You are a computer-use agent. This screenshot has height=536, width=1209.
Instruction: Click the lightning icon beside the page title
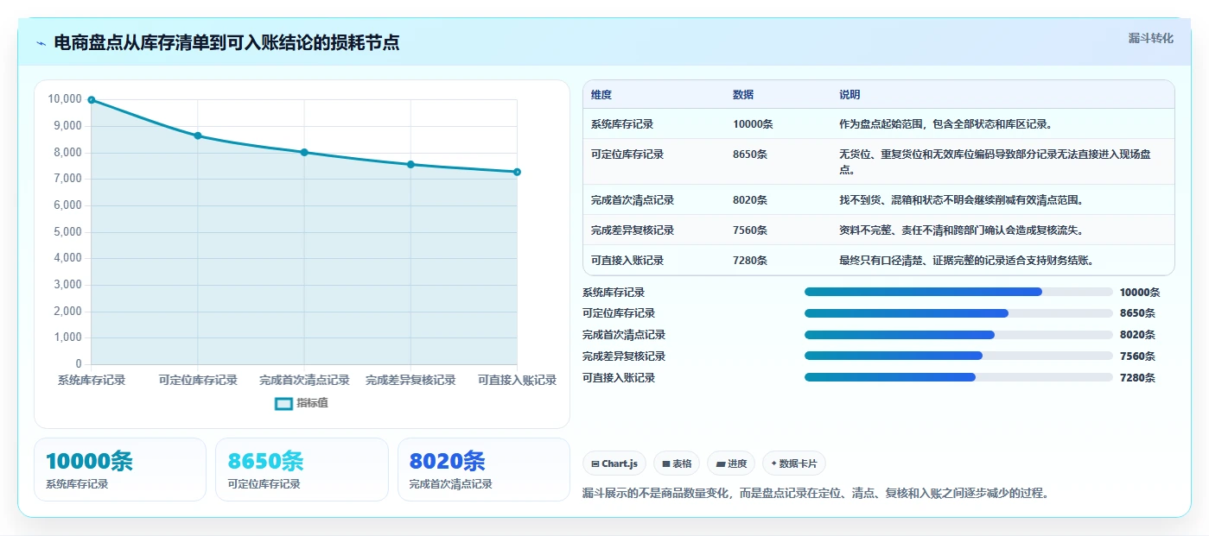click(41, 43)
